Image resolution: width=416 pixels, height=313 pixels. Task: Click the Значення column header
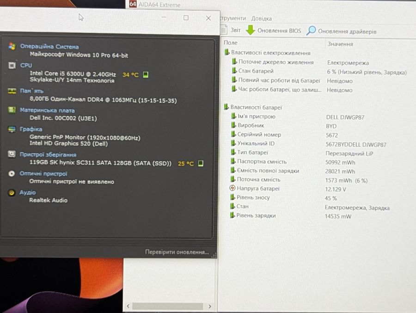340,44
